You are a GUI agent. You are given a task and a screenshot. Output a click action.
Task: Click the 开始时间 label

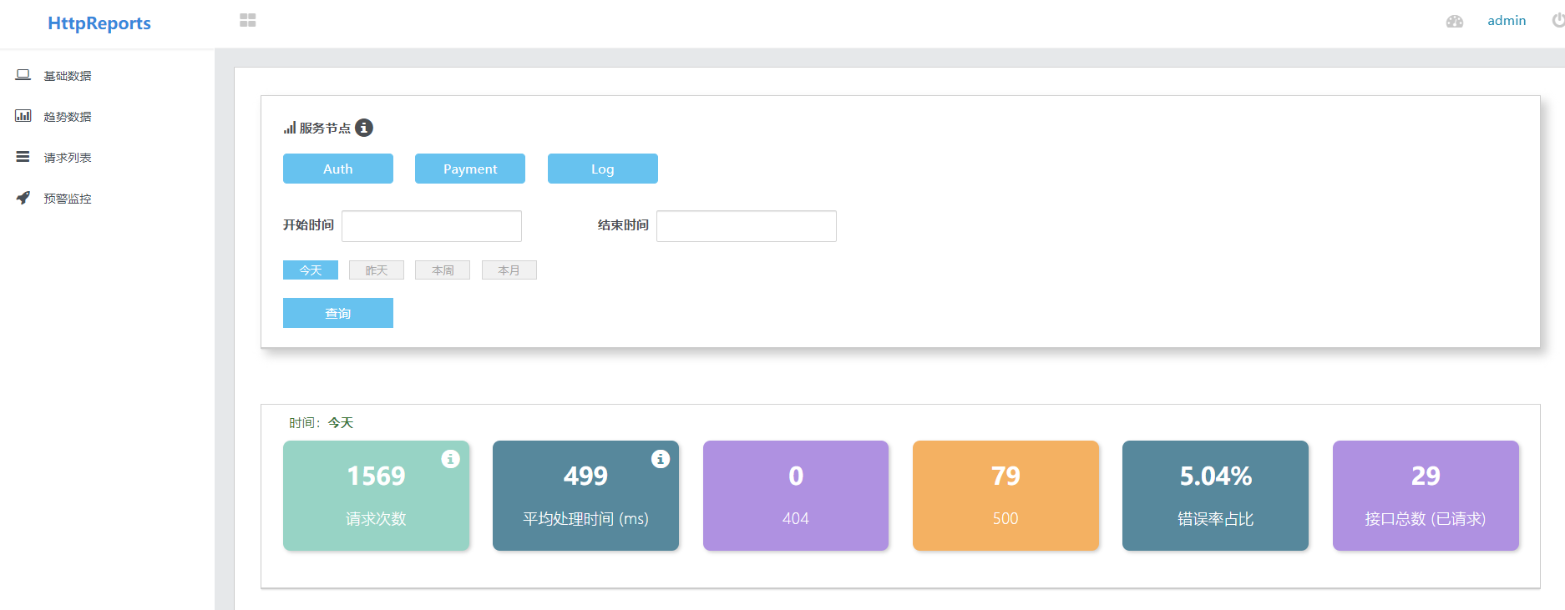(x=308, y=225)
